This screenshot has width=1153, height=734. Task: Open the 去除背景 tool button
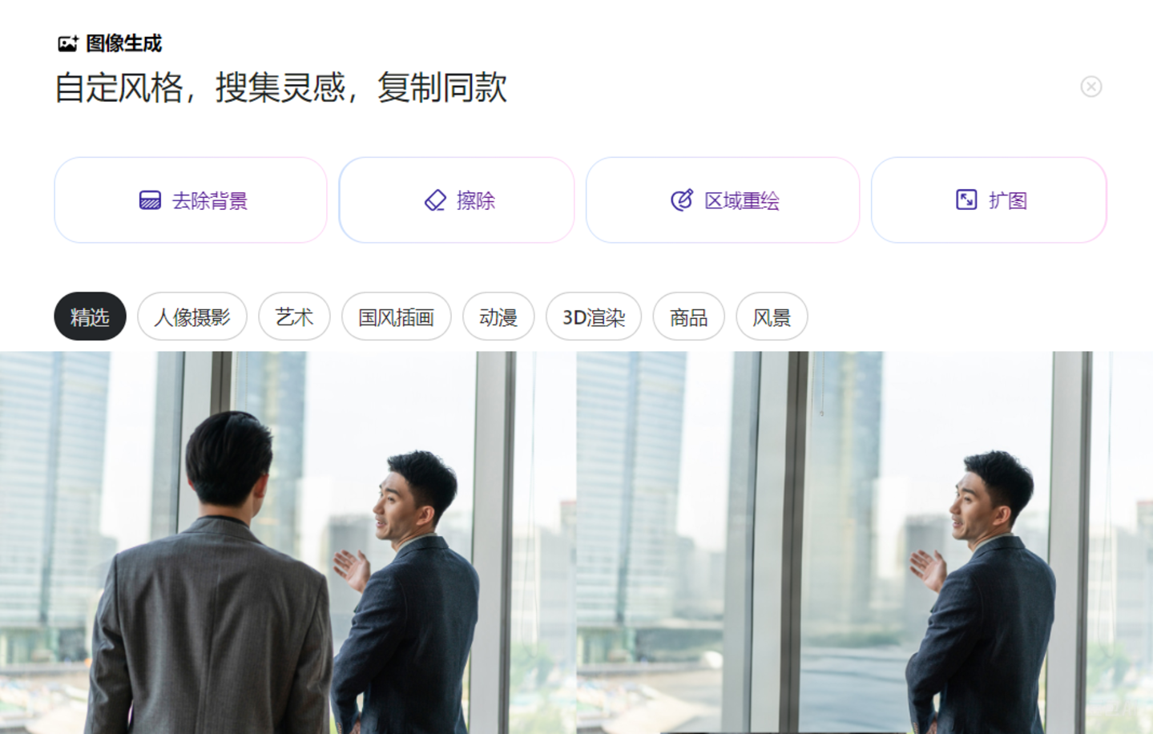pyautogui.click(x=191, y=200)
